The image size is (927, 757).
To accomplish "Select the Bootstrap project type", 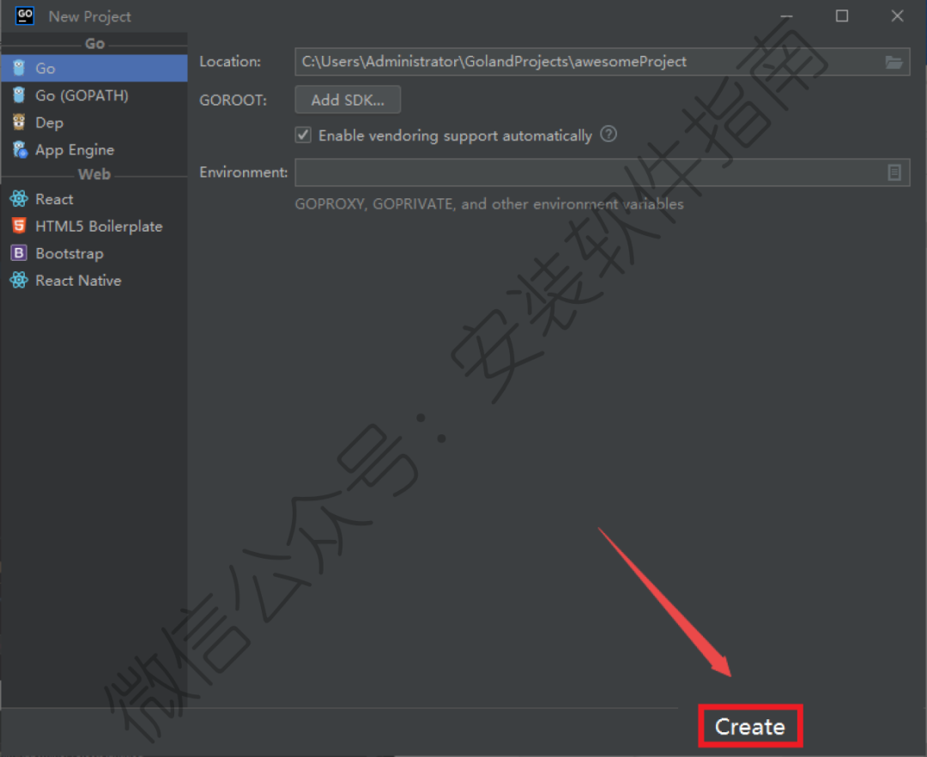I will [94, 253].
